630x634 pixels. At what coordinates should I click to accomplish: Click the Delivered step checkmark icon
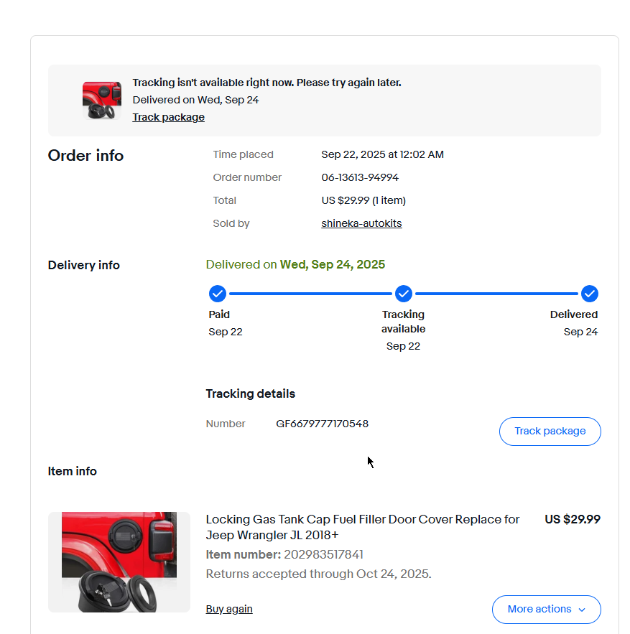tap(590, 294)
